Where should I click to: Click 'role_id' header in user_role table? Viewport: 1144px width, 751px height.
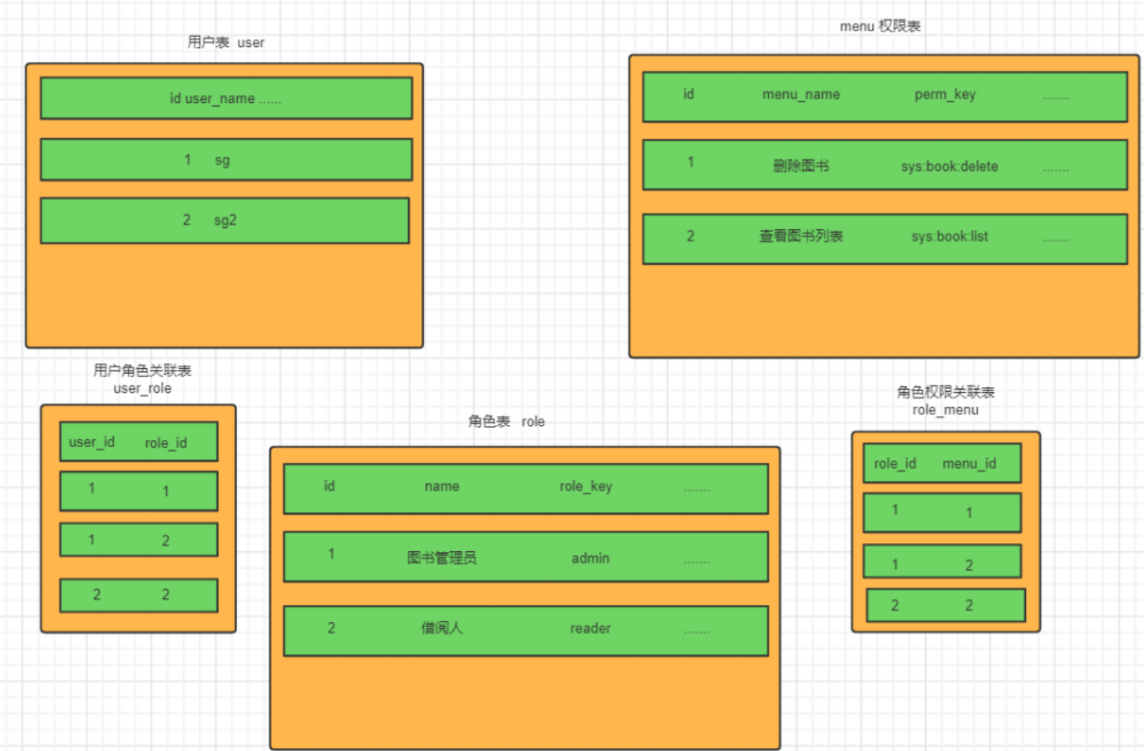[x=166, y=443]
